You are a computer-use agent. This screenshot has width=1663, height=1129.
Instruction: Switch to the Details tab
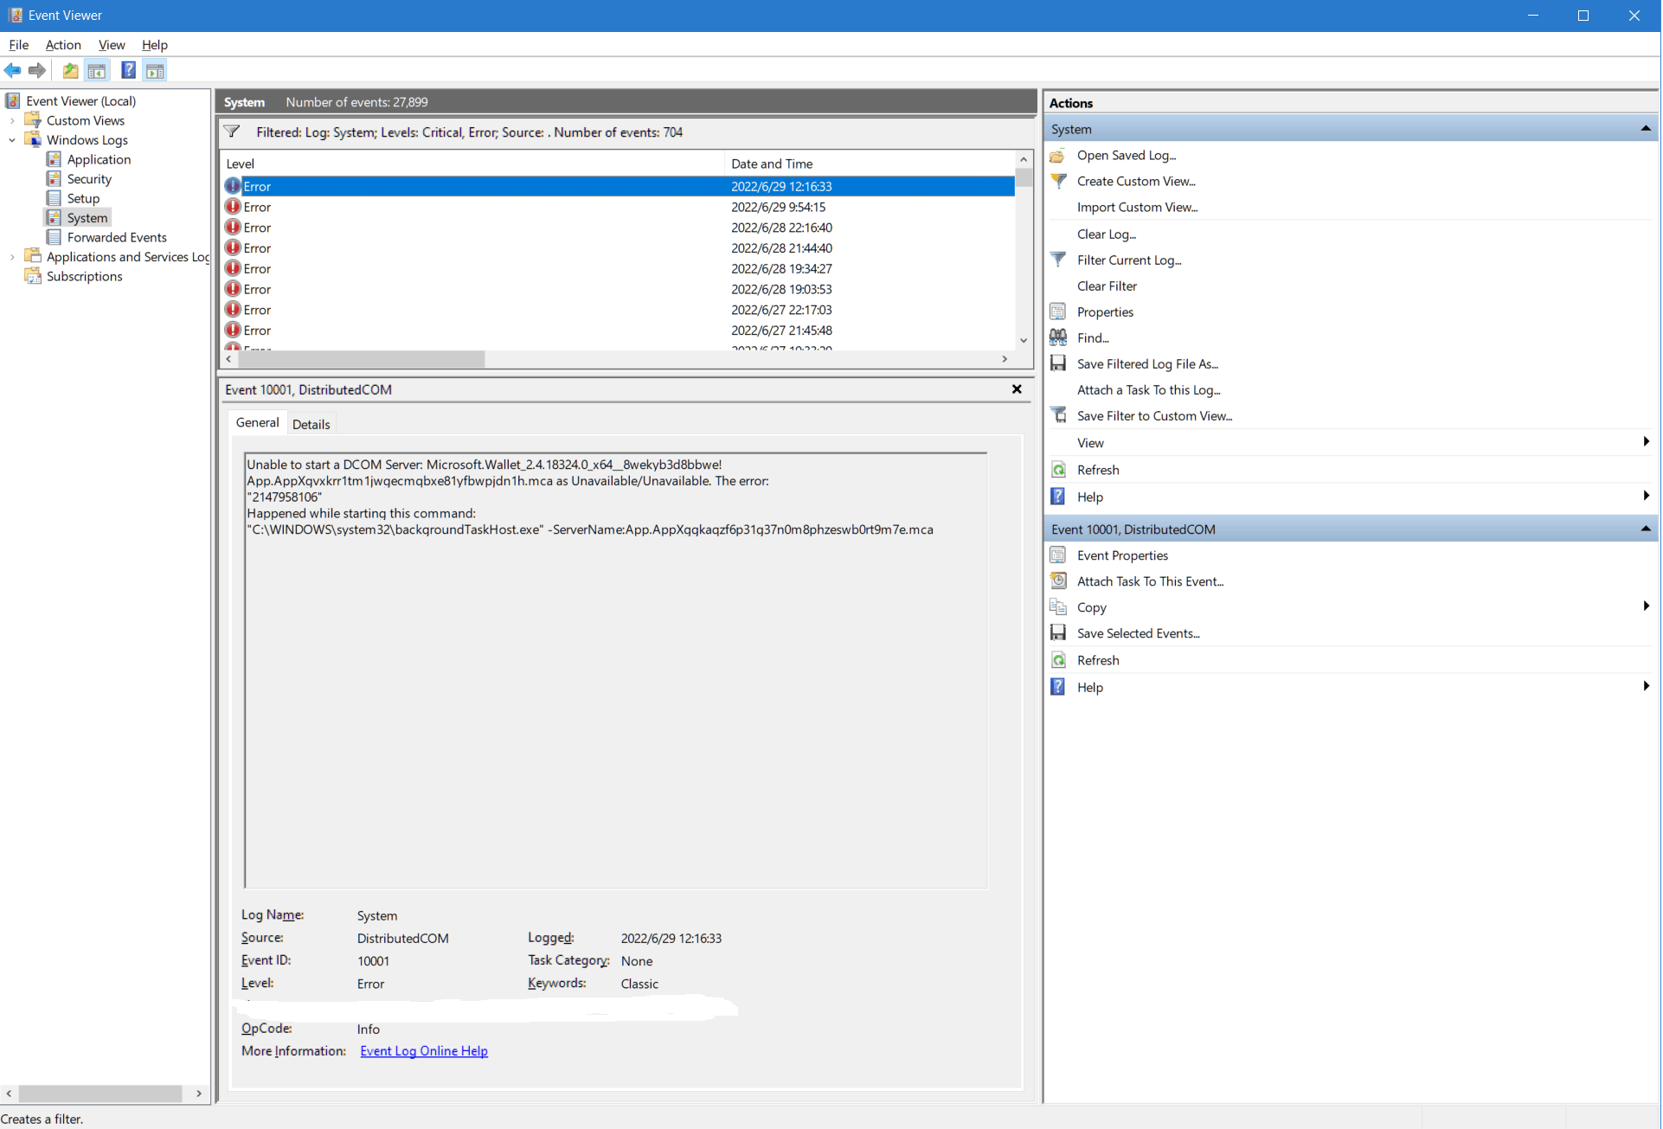click(311, 424)
